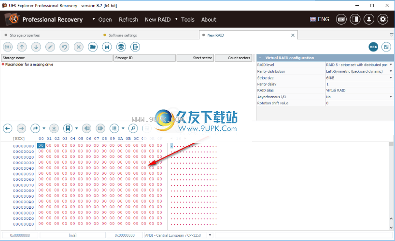Click the next bookmark arrow icon
Image resolution: width=395 pixels, height=241 pixels.
point(100,128)
